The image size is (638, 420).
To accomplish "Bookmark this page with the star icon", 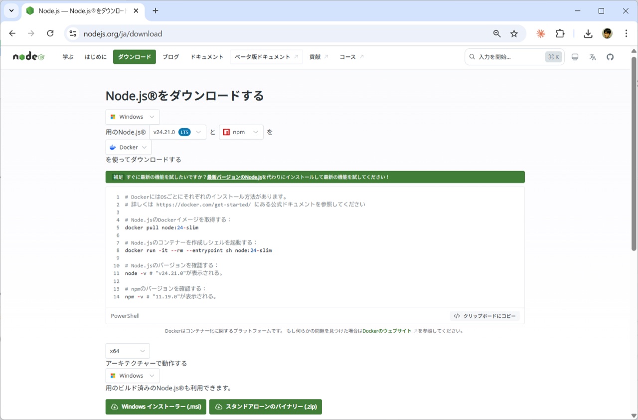I will tap(514, 33).
